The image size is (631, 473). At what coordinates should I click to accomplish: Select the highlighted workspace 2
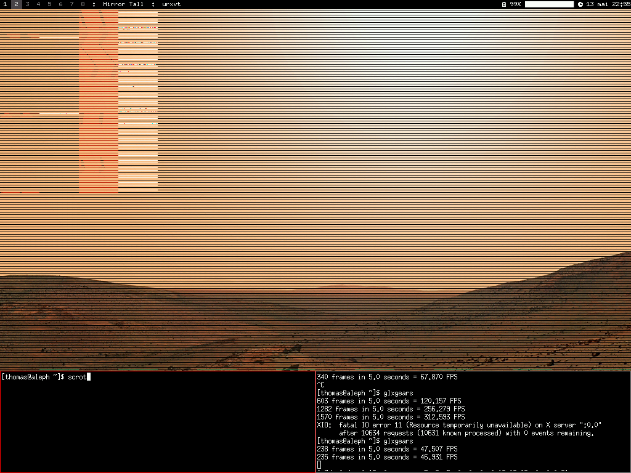(x=16, y=4)
